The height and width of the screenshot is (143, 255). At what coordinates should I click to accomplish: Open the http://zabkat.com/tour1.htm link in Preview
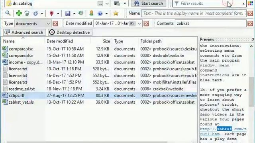tap(223, 131)
